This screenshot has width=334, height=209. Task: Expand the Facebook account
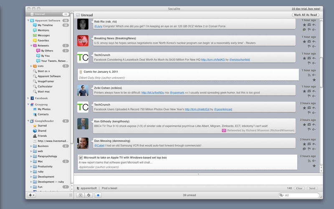click(28, 98)
